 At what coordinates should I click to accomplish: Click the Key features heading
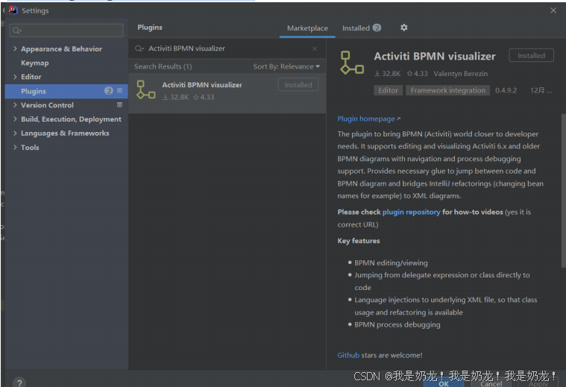(x=359, y=241)
